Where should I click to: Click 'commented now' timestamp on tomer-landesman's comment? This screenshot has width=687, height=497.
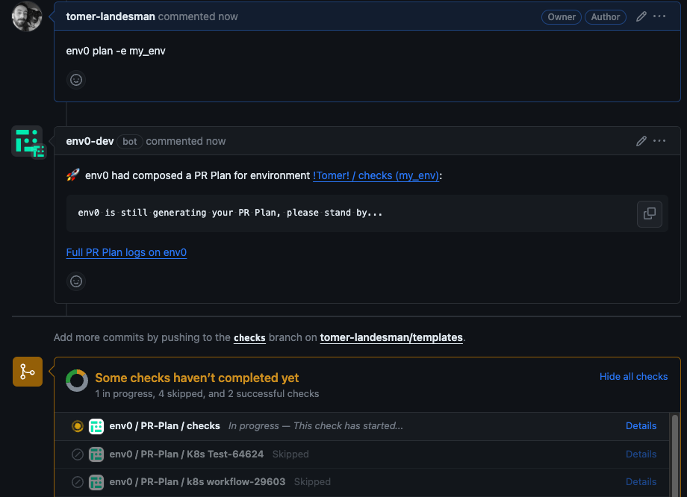click(x=198, y=16)
